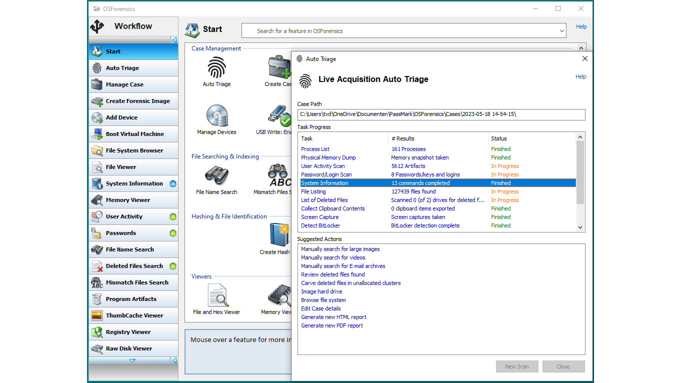This screenshot has width=681, height=383.
Task: Click Manually search for videos
Action: pyautogui.click(x=333, y=257)
